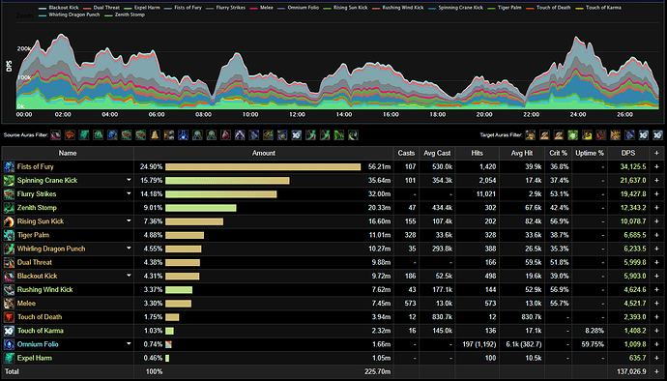
Task: Toggle Dual Threat series in chart legend
Action: (x=101, y=8)
